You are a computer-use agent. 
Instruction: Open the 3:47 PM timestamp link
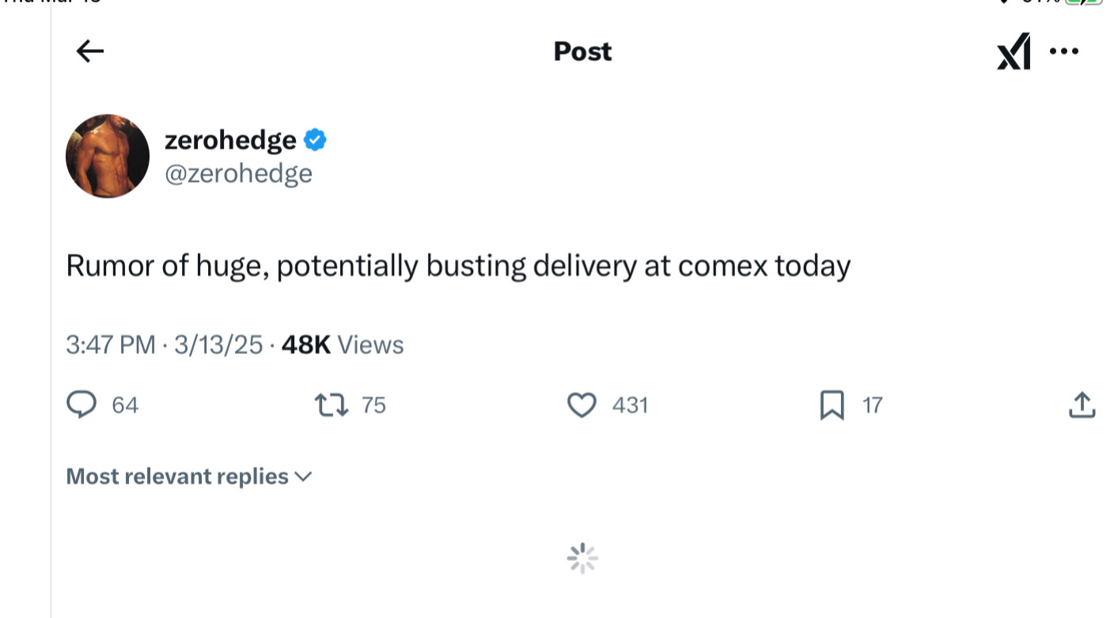(x=111, y=345)
